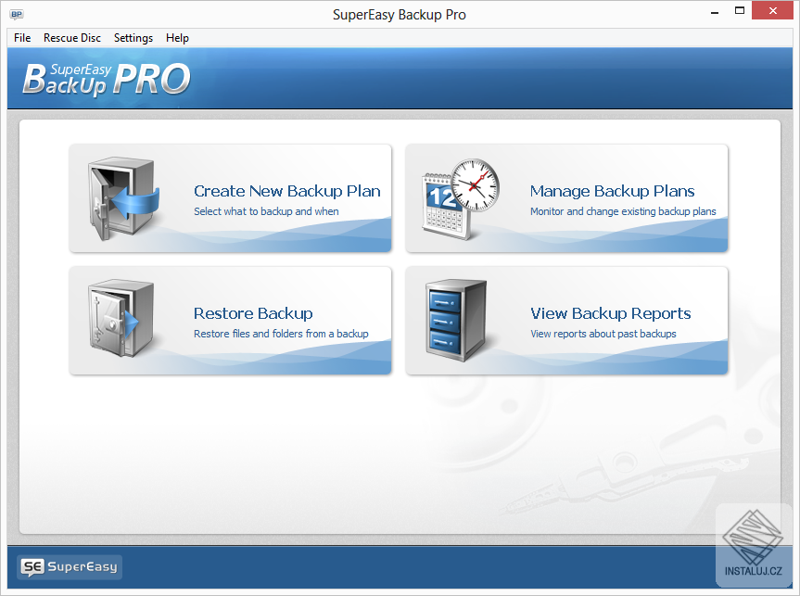Select Create New Backup Plan
This screenshot has width=800, height=596.
[287, 190]
